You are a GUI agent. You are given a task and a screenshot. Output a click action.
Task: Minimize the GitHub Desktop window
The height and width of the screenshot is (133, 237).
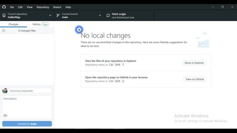coord(213,7)
